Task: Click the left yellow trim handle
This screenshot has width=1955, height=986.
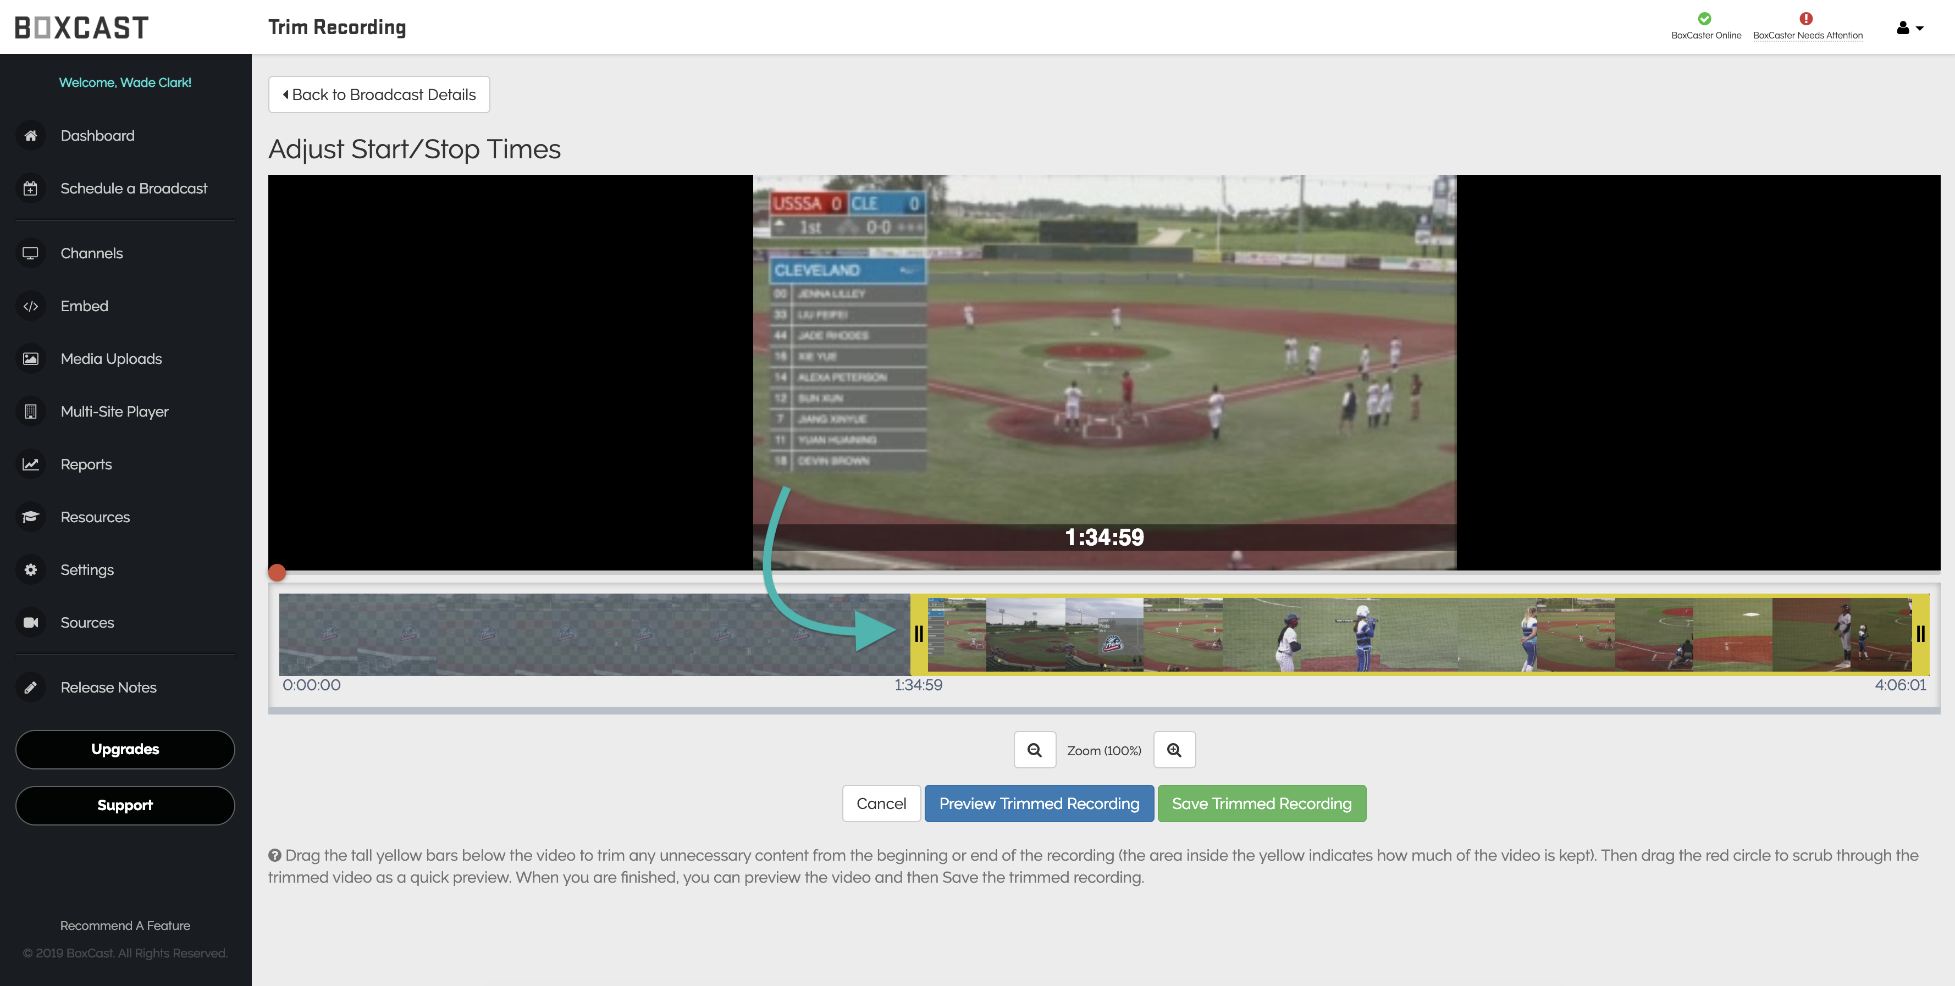Action: (x=918, y=634)
